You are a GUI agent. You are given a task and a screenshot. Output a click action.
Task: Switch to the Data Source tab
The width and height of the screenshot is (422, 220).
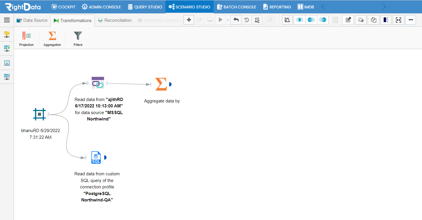pyautogui.click(x=32, y=20)
